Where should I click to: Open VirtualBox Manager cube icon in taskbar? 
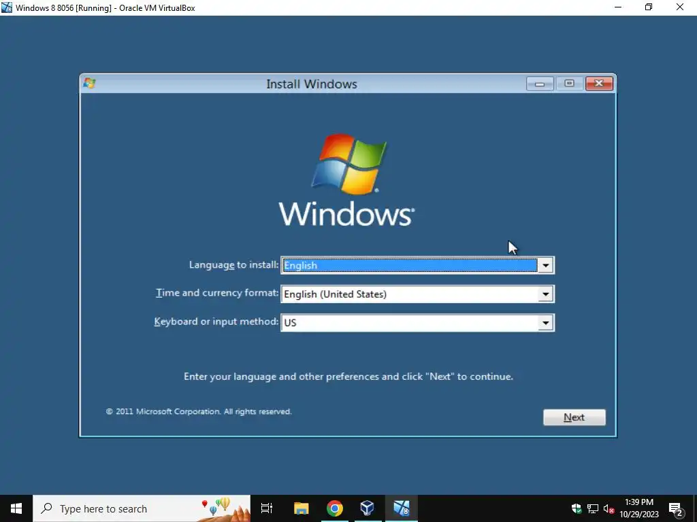[367, 508]
